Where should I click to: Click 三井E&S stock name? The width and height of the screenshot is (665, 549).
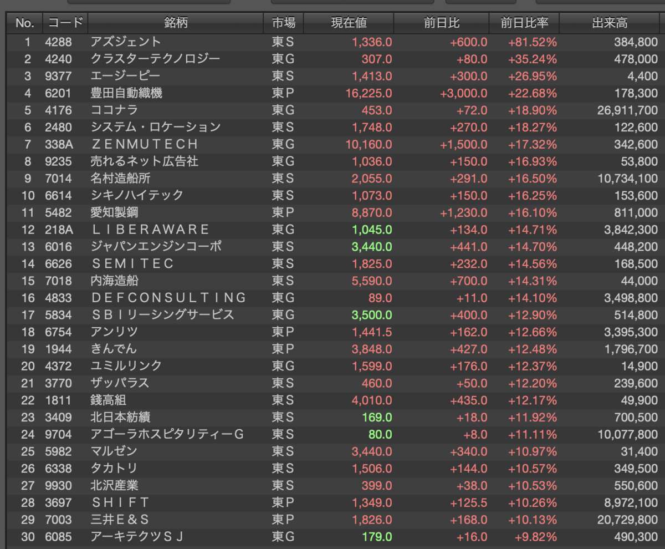point(121,520)
